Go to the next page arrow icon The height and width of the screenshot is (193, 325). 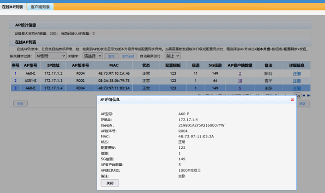304,96
